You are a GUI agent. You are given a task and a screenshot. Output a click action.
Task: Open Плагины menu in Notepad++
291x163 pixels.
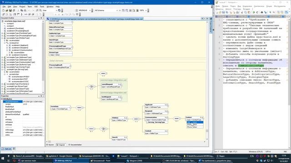coord(237,9)
